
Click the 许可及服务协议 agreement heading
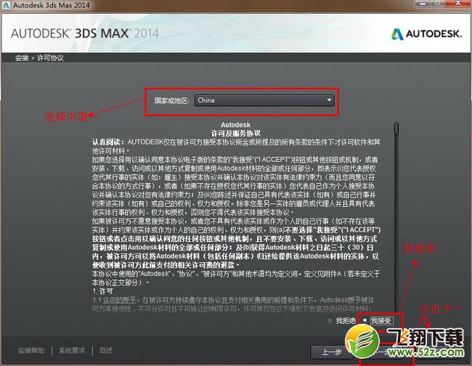click(x=236, y=134)
